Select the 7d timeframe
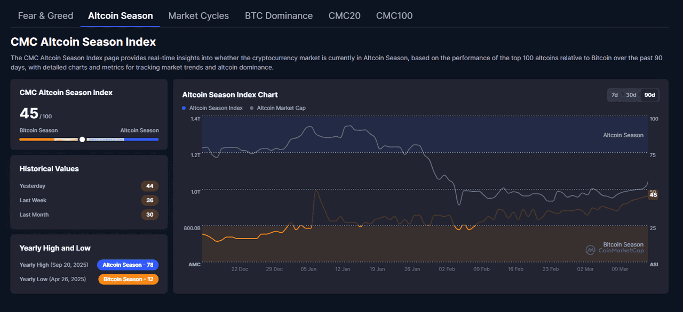 coord(614,94)
